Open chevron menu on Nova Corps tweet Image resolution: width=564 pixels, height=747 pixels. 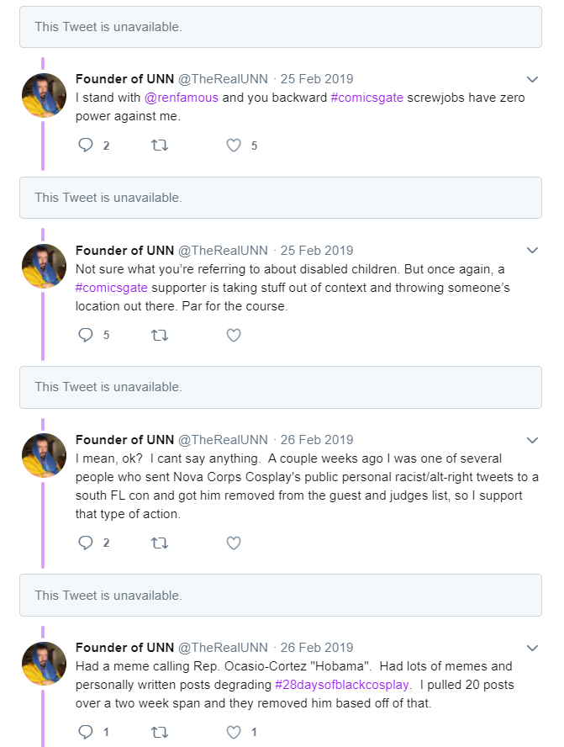pos(532,440)
